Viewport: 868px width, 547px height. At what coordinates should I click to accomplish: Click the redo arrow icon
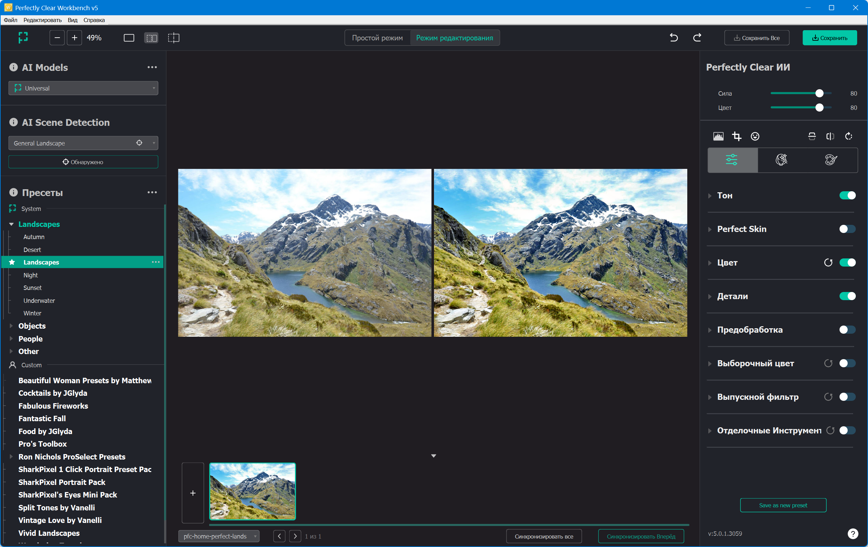pyautogui.click(x=697, y=38)
